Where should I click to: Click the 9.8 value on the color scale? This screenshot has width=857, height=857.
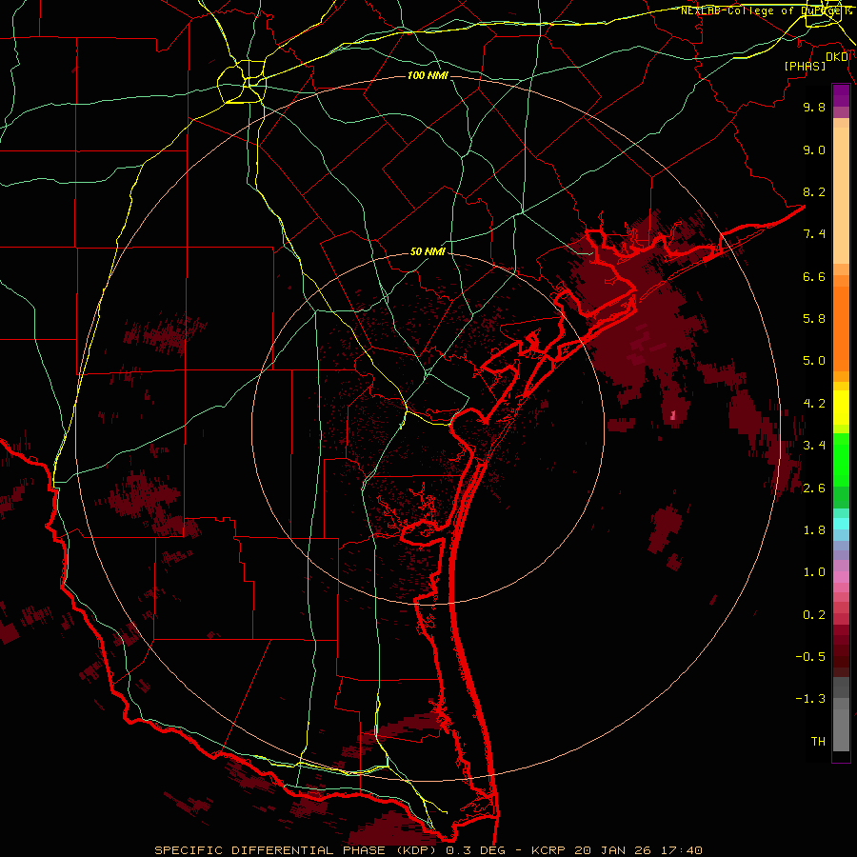[x=814, y=107]
